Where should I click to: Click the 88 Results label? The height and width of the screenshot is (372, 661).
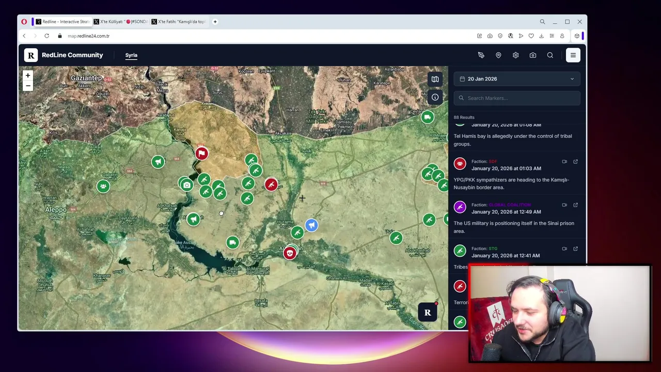[x=464, y=117]
